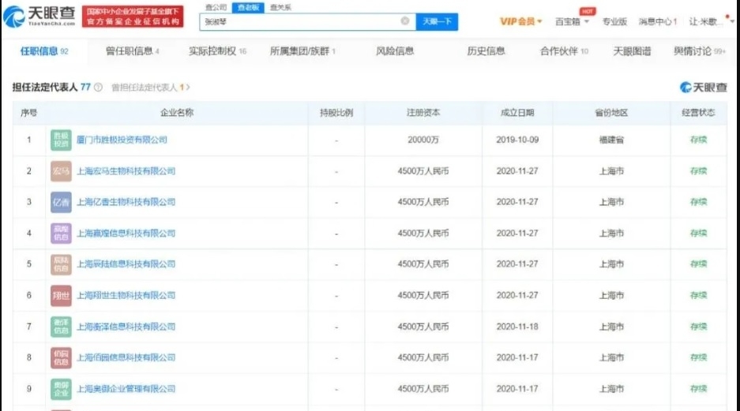Viewport: 740px width, 411px height.
Task: Click the Tianyancha logo in the header
Action: (x=39, y=16)
